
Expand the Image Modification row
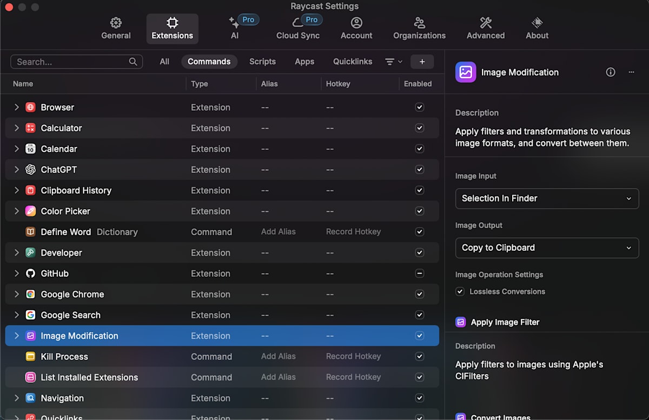tap(16, 336)
